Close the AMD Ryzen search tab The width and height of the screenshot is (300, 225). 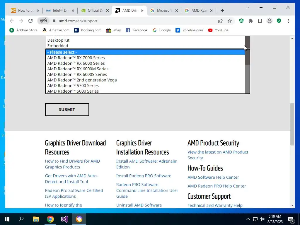tap(211, 11)
